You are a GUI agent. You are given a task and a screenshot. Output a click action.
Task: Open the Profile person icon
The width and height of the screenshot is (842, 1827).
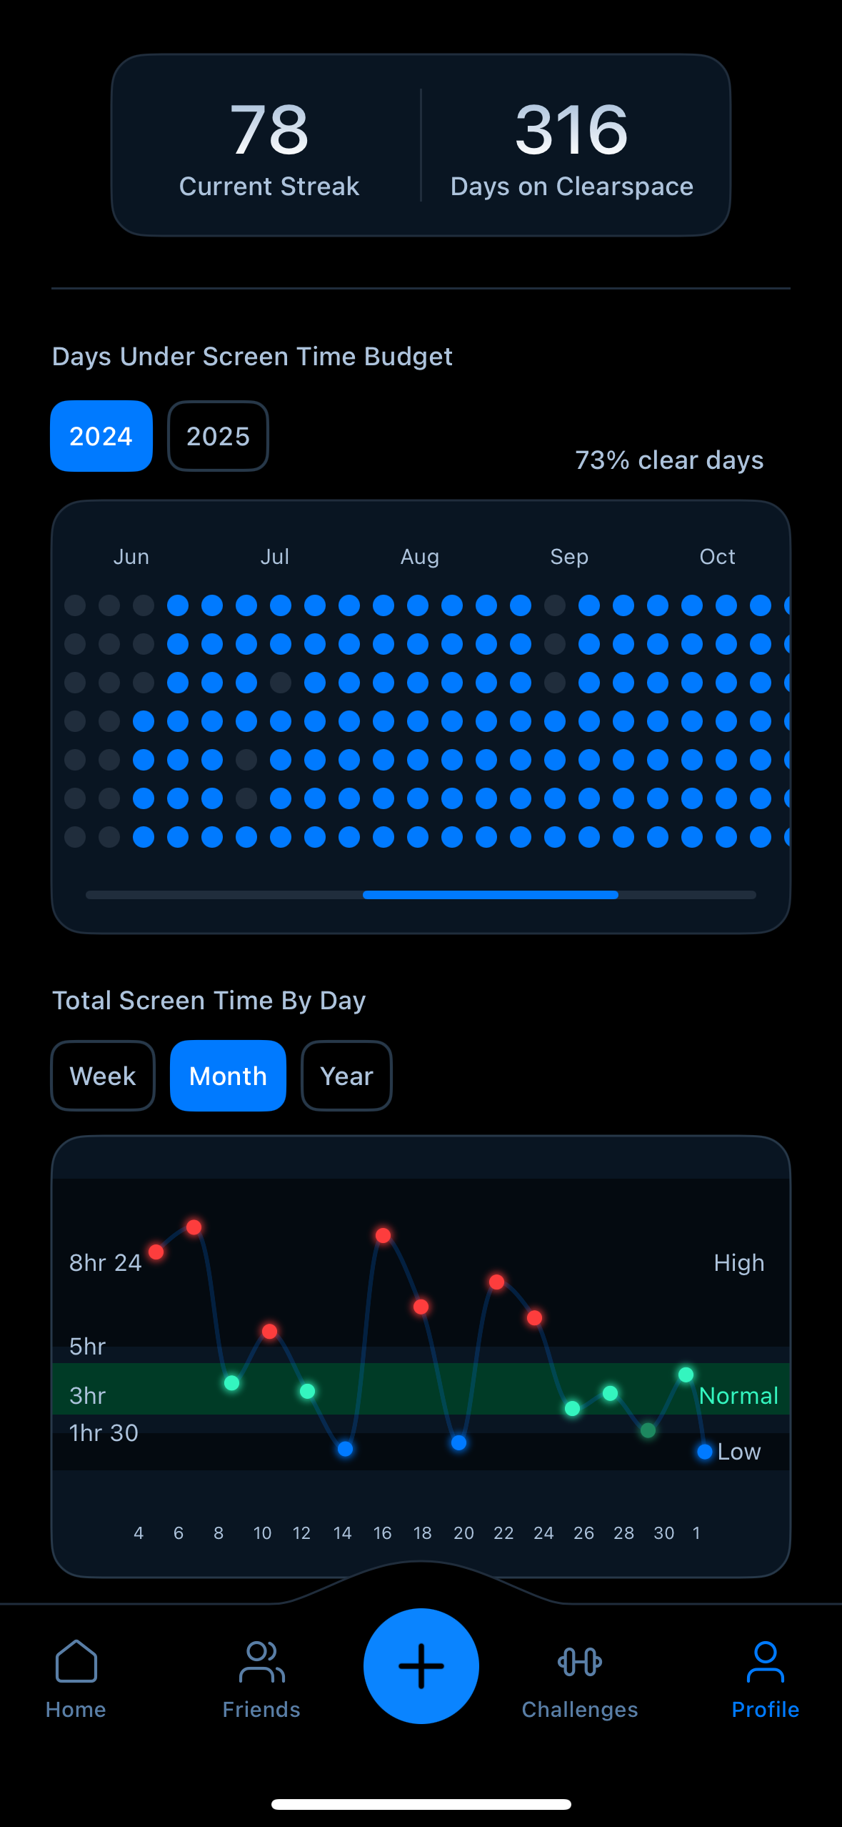765,1661
